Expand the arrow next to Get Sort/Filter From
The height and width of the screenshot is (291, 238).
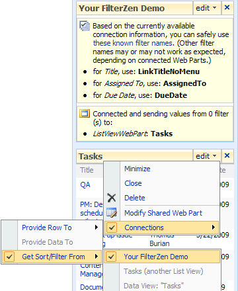[97, 257]
